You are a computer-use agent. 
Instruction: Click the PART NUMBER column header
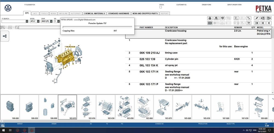146,27
